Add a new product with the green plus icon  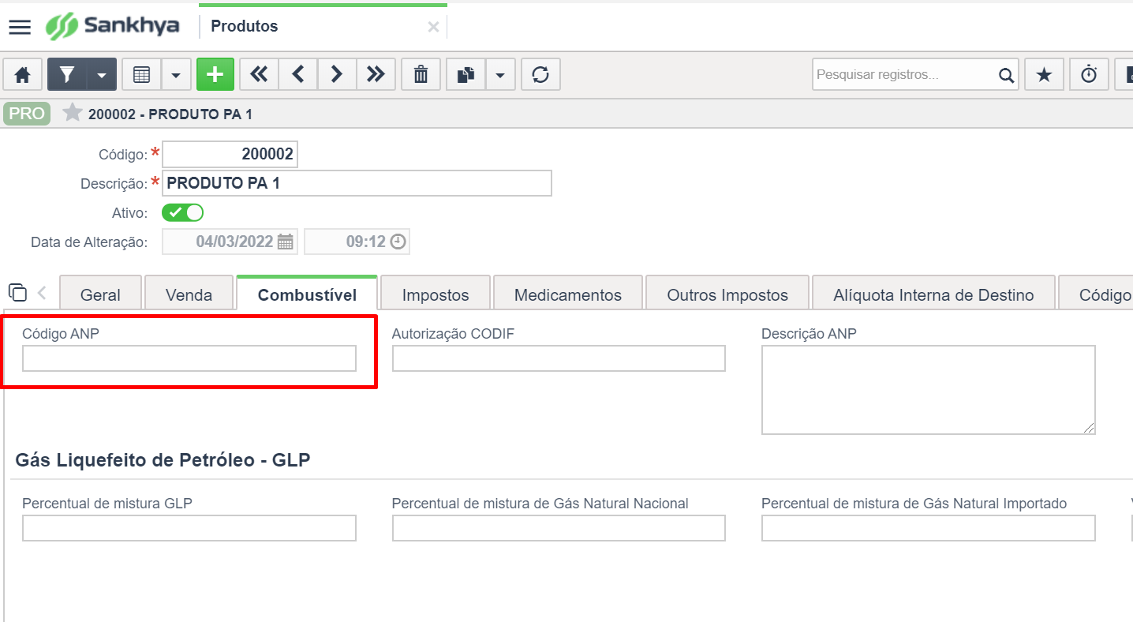[x=215, y=73]
